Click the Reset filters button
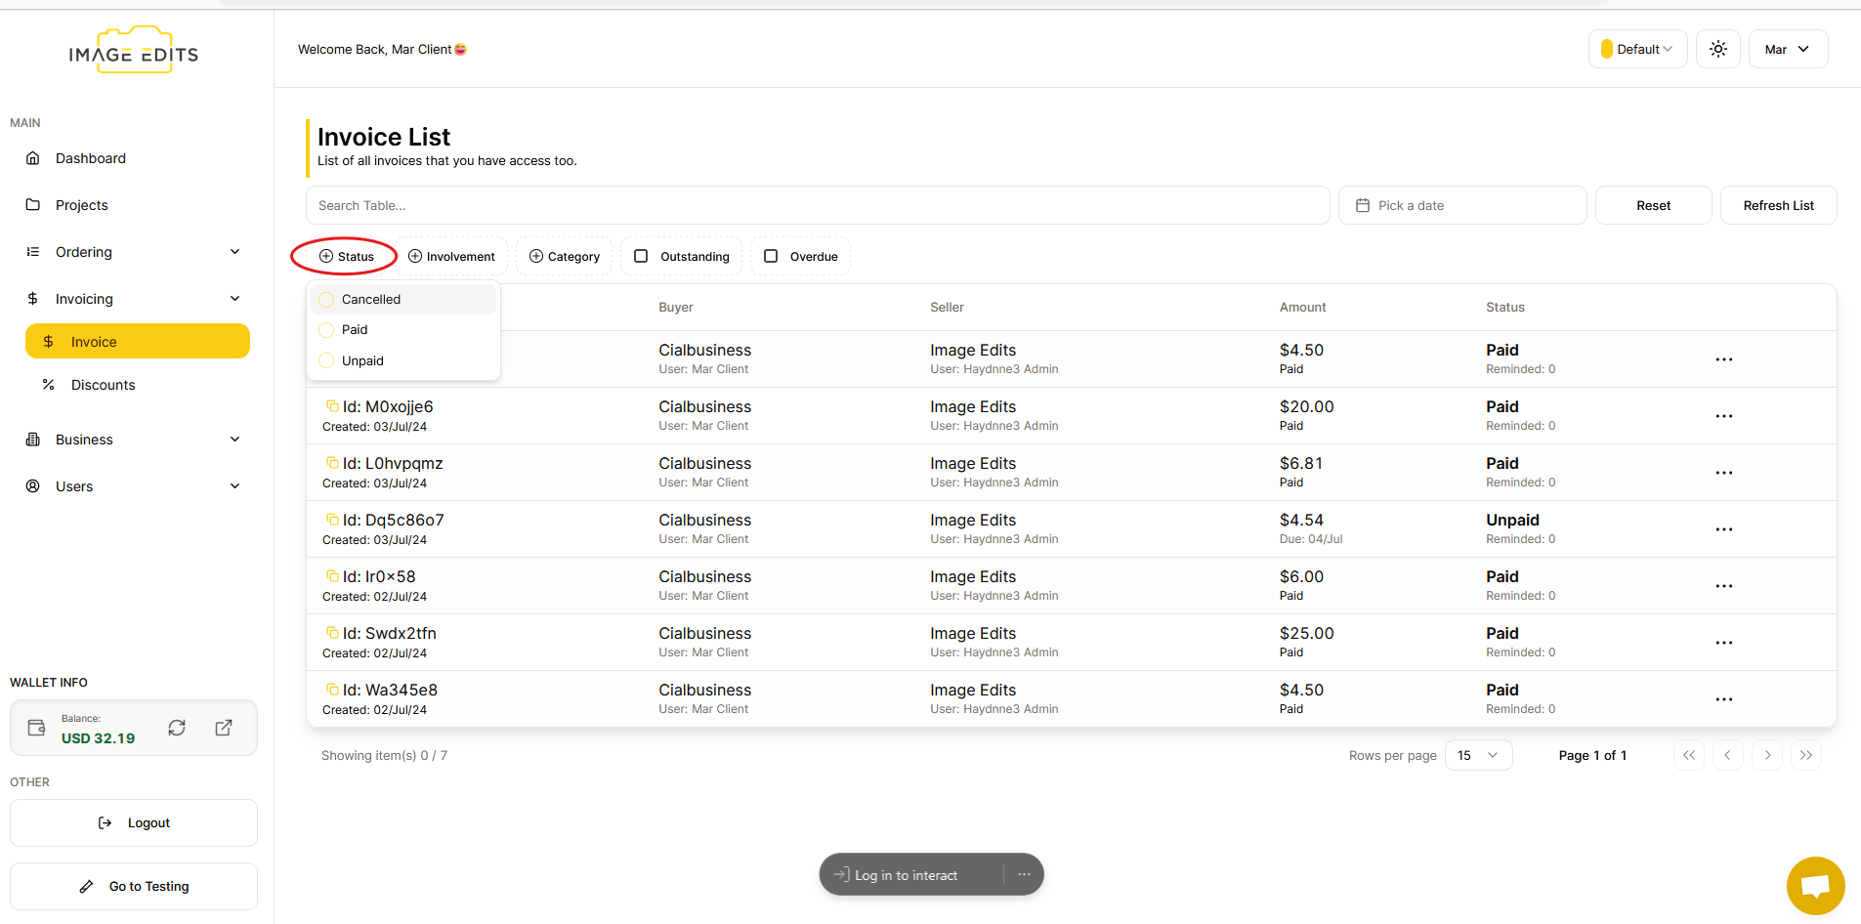 tap(1653, 205)
